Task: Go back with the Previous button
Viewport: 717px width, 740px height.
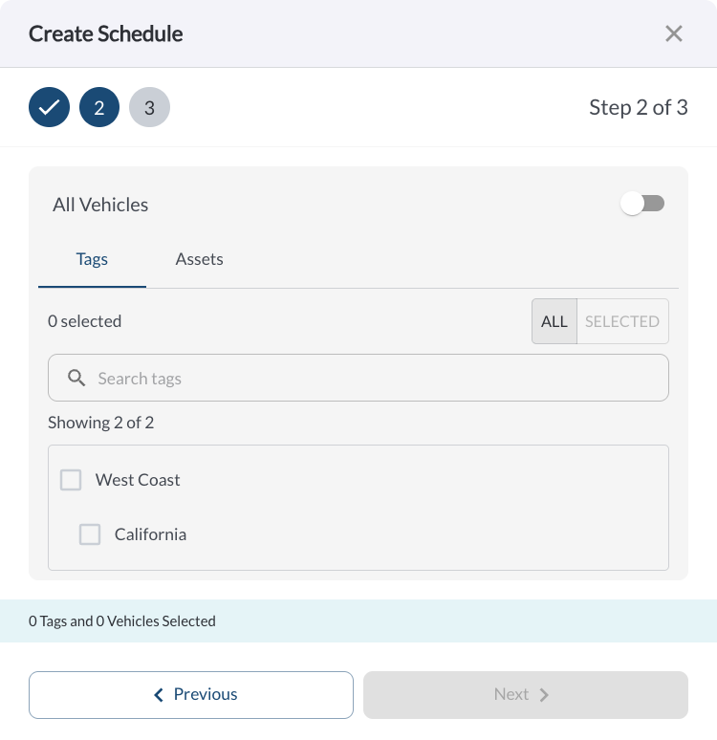Action: tap(191, 695)
